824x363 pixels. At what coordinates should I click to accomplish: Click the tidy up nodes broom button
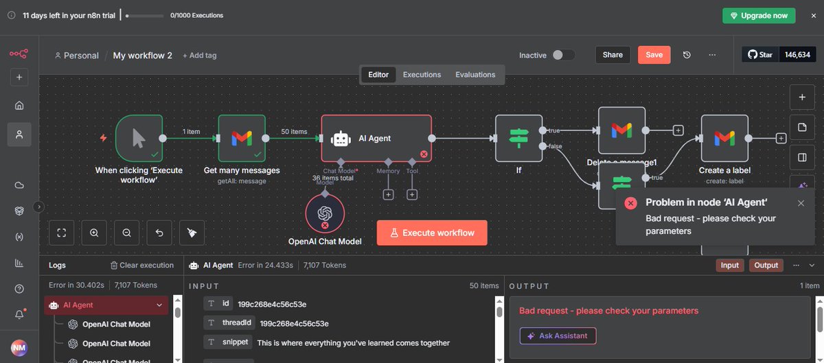pyautogui.click(x=192, y=233)
